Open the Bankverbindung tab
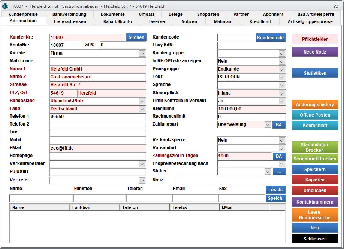The width and height of the screenshot is (344, 249). pyautogui.click(x=69, y=14)
